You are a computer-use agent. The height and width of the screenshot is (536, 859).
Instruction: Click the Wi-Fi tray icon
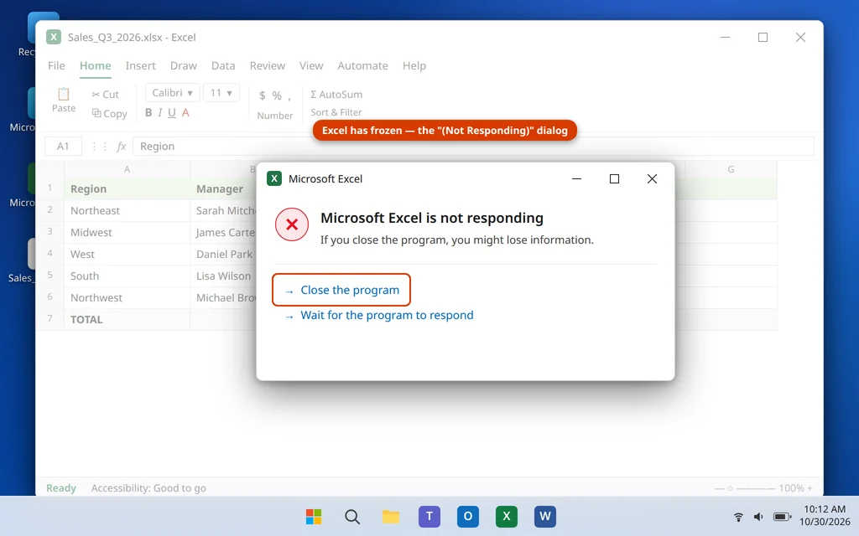click(738, 517)
